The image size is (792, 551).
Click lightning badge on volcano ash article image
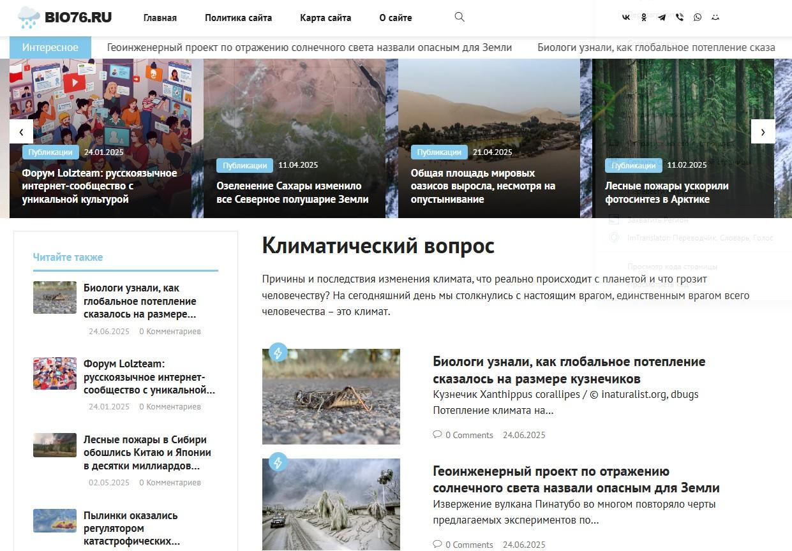pos(278,462)
